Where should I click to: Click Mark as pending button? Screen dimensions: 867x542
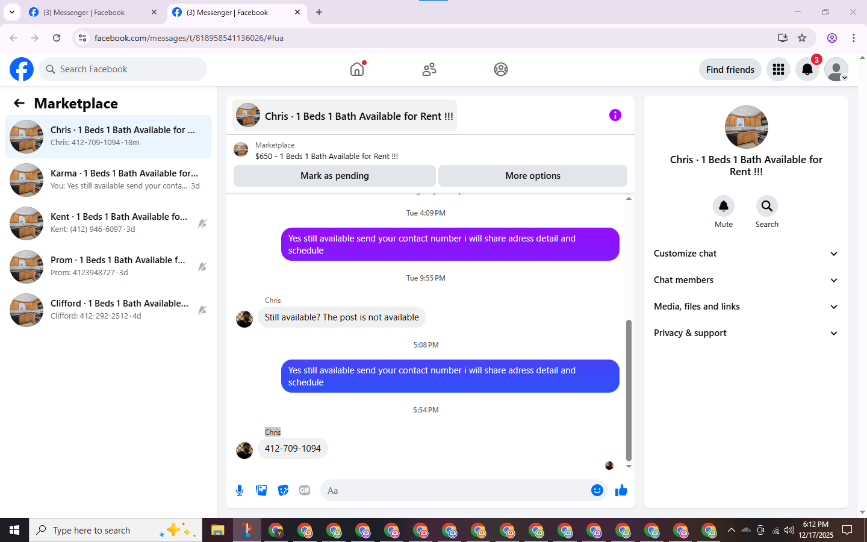click(x=335, y=176)
